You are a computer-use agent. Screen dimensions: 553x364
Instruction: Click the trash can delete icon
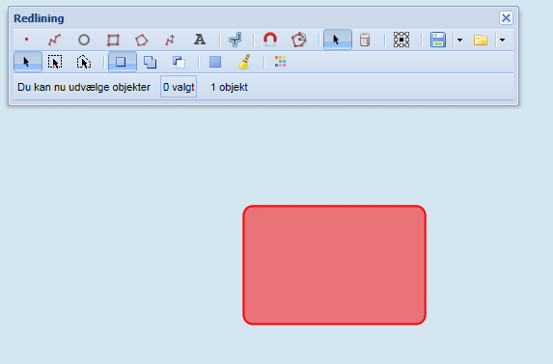point(365,40)
